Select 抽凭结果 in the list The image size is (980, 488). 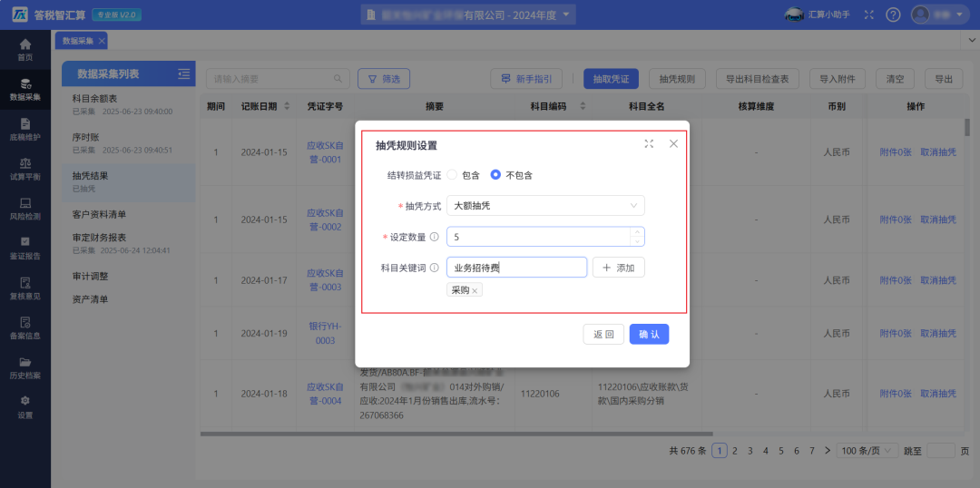(129, 181)
